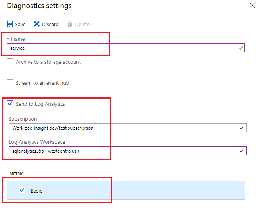Enable the Archive to a storage account checkbox
Screen dimensions: 258x212
tap(10, 62)
